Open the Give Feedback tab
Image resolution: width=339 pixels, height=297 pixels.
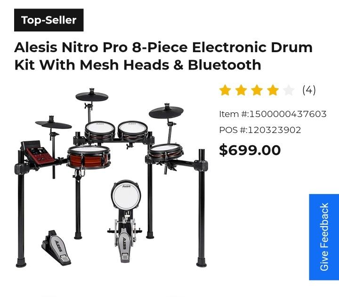(324, 237)
